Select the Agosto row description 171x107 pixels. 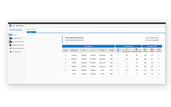(74, 70)
